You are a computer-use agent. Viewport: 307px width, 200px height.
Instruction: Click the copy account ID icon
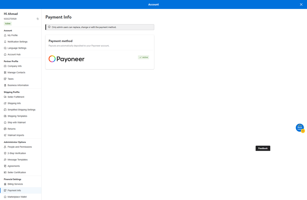coord(38,19)
